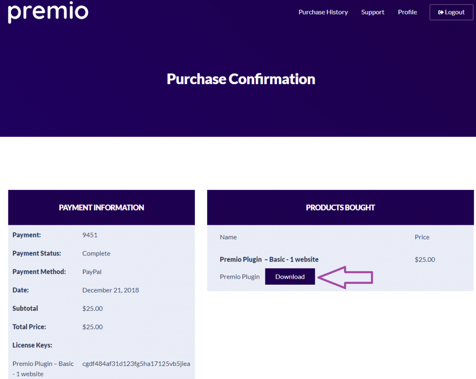Click the premio logo
476x379 pixels.
coord(48,12)
